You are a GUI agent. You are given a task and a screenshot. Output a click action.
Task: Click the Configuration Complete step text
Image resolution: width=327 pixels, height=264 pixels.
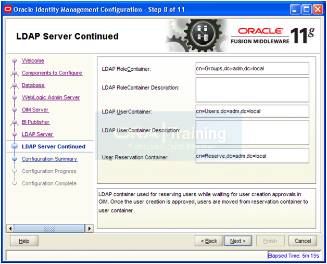pyautogui.click(x=49, y=183)
